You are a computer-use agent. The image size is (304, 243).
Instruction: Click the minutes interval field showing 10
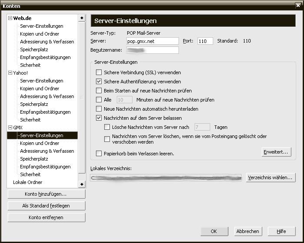[x=125, y=100]
